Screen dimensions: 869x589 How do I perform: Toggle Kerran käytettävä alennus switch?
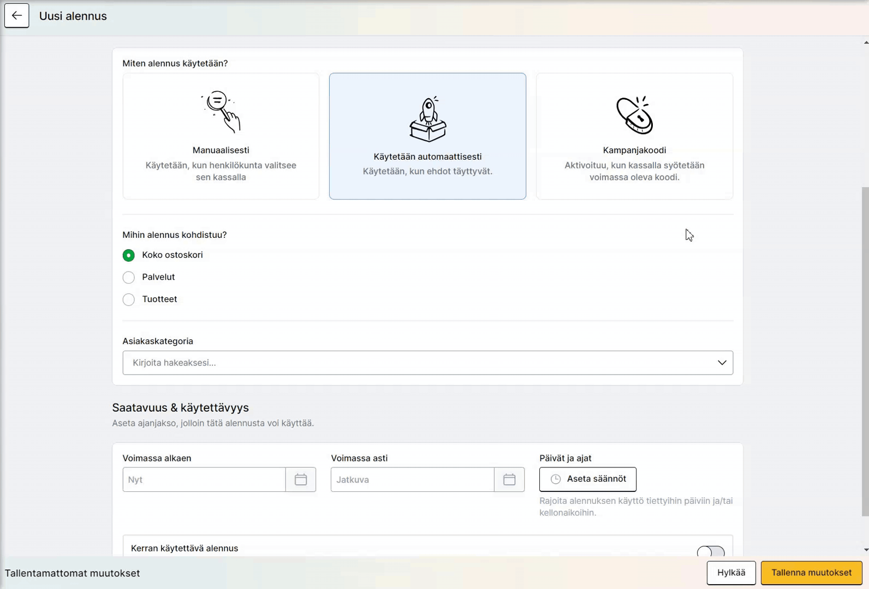[711, 551]
